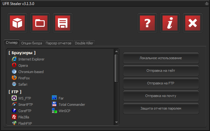Image resolution: width=210 pixels, height=131 pixels.
Task: Open help with the question mark icon
Action: pos(147,23)
